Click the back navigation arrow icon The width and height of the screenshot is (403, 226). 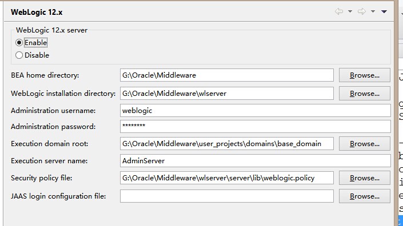click(x=339, y=11)
